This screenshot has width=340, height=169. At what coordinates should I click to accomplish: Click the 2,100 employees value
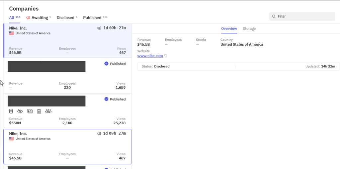point(67,123)
